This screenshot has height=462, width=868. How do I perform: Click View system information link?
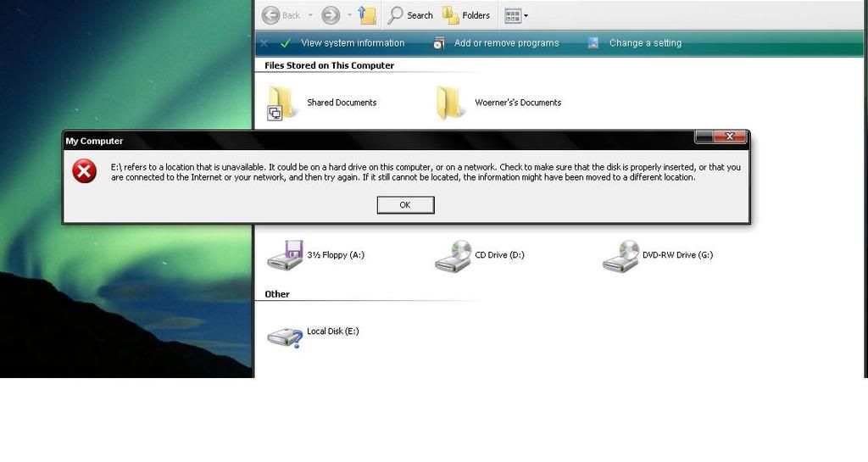coord(352,43)
